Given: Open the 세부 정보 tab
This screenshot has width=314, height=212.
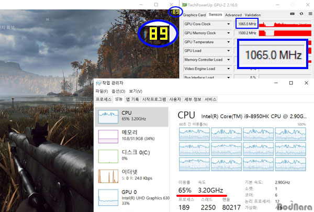Looking at the screenshot, I should (193, 99).
